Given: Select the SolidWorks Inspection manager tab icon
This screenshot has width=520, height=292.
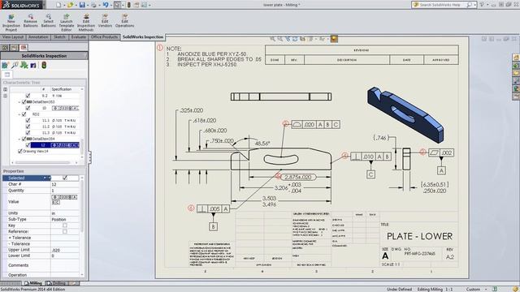Looking at the screenshot, I should click(23, 48).
